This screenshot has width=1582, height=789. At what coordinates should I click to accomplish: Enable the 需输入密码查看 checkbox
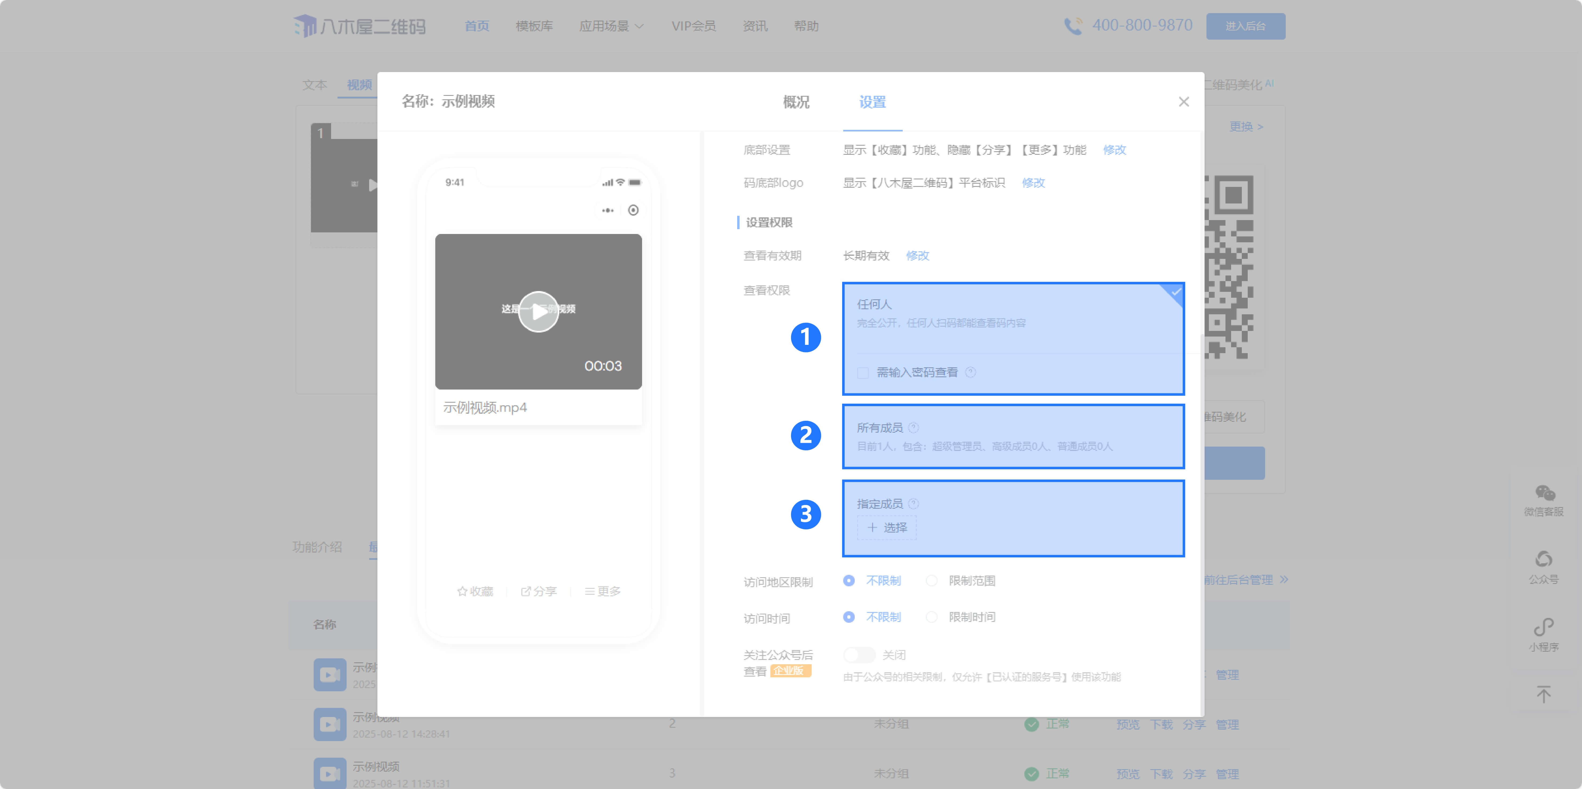(x=863, y=373)
